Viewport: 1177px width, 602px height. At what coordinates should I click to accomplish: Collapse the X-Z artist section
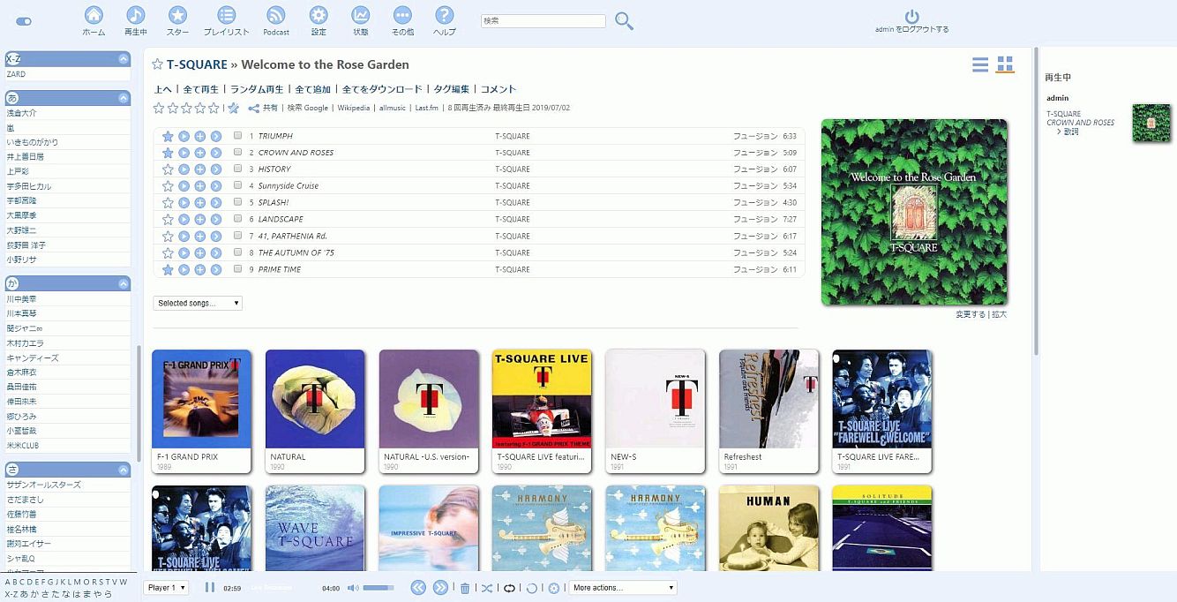click(124, 59)
